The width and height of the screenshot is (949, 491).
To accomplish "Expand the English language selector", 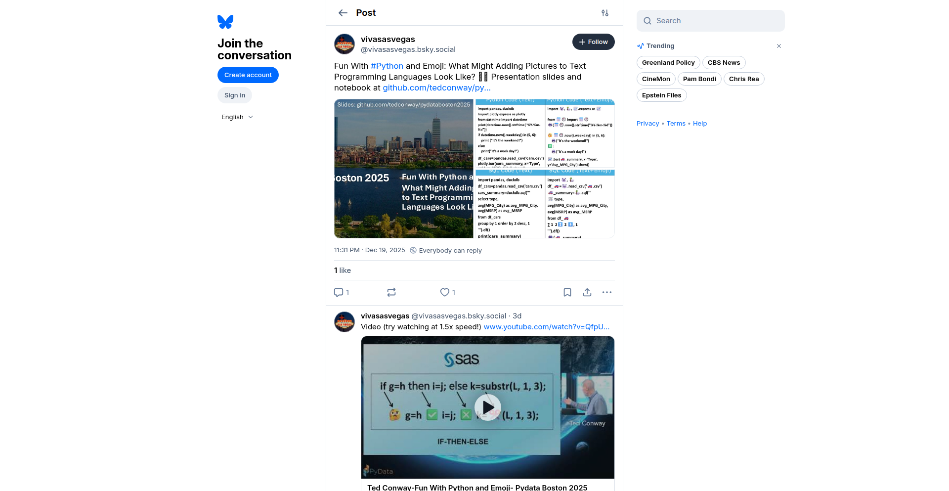I will point(237,117).
